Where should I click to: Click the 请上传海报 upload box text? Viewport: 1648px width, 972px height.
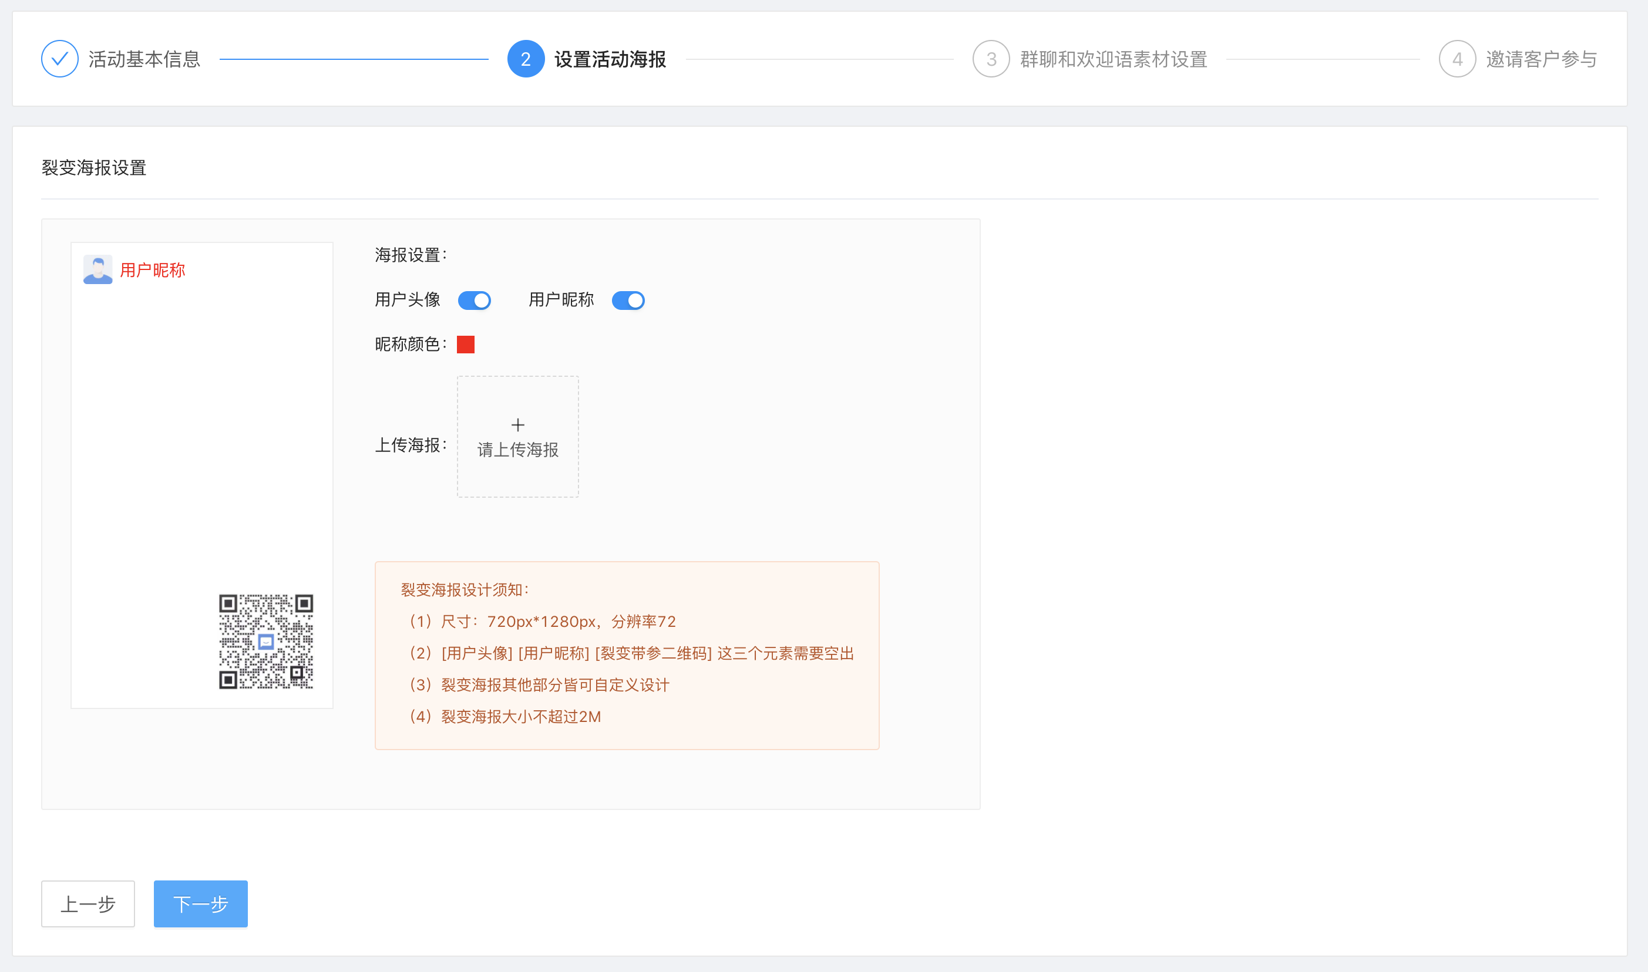point(517,450)
